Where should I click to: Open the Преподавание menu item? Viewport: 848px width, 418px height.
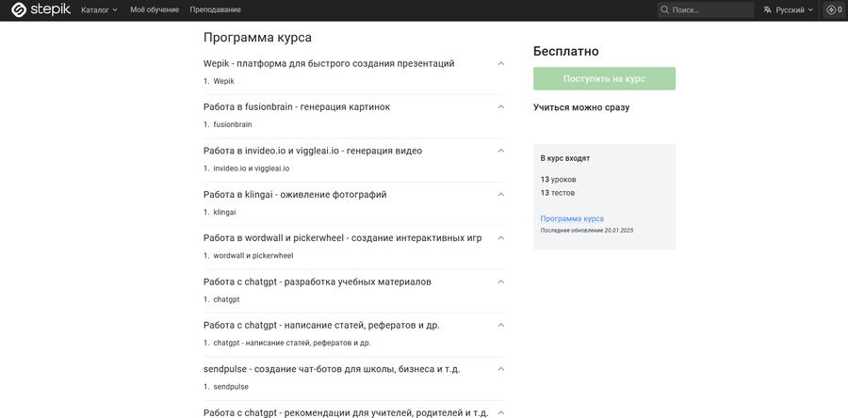coord(215,9)
